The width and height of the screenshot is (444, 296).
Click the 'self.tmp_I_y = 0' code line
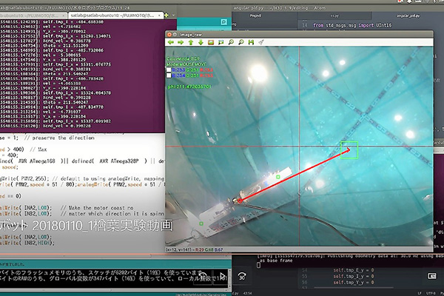point(354,276)
